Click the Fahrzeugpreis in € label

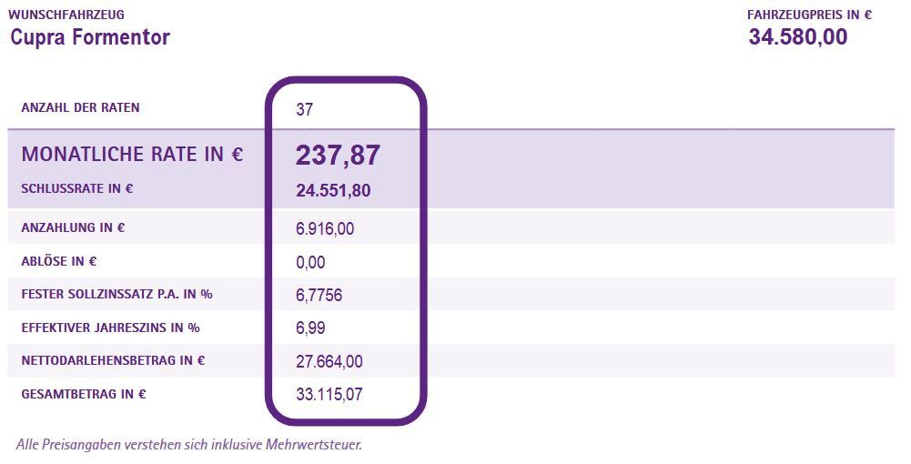[x=809, y=15]
